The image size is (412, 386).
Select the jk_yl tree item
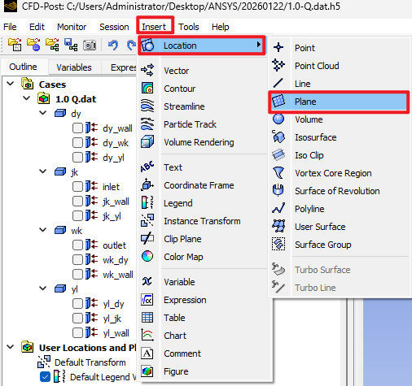pyautogui.click(x=112, y=216)
